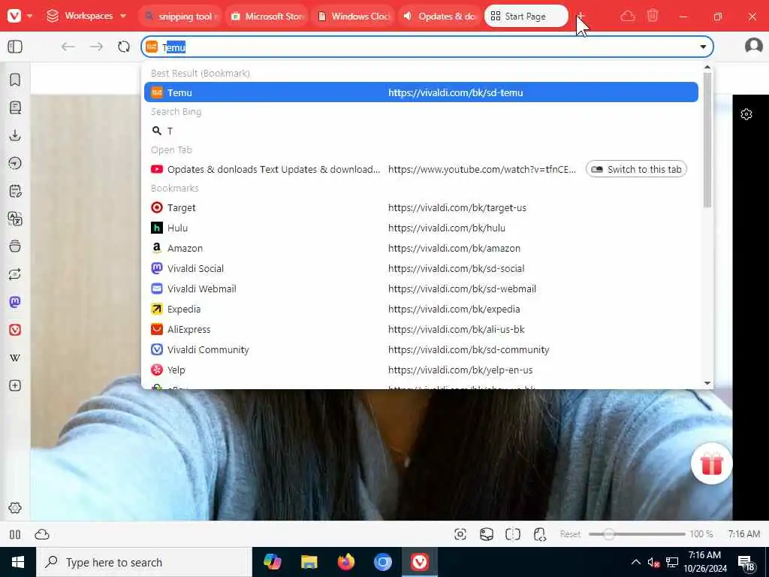Choose the Temu best result bookmark

point(421,92)
